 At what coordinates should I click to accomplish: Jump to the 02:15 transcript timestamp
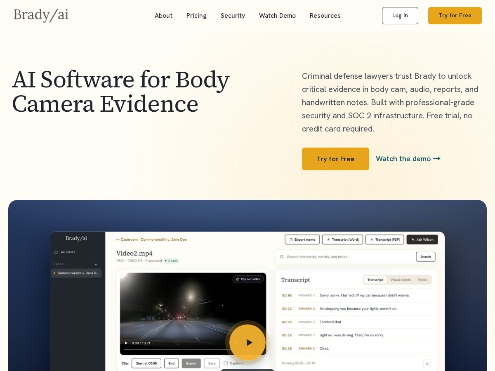tap(287, 322)
